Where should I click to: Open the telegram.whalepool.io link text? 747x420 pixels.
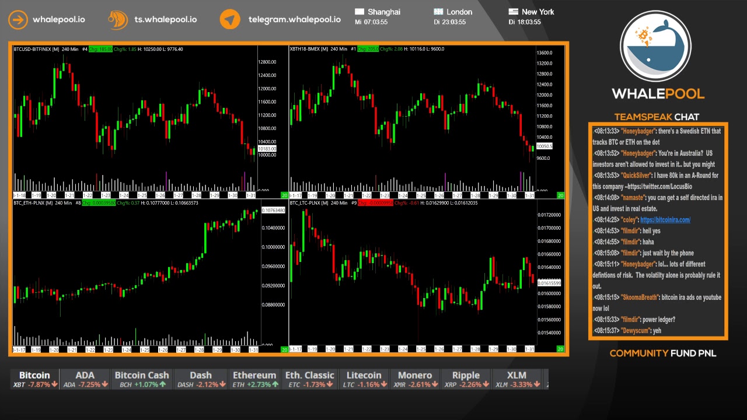tap(294, 19)
